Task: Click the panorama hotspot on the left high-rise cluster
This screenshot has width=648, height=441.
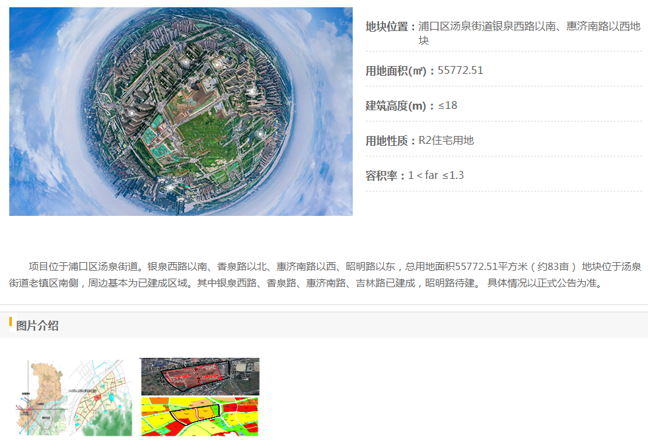Action: [x=131, y=113]
